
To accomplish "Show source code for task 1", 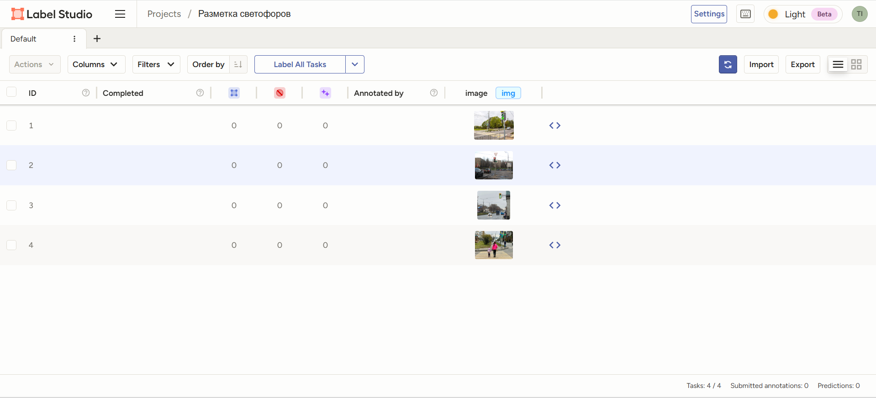I will coord(554,126).
